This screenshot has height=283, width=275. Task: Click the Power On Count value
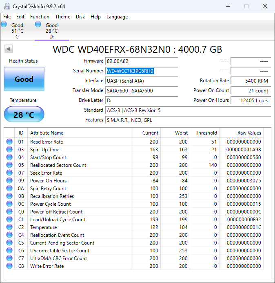(x=251, y=91)
